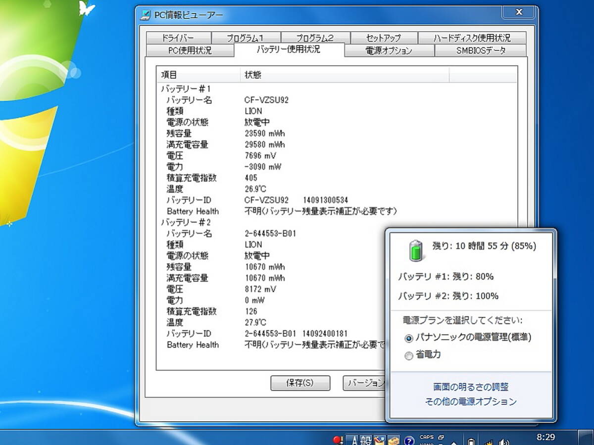Viewport: 594px width, 445px height.
Task: Click the IME 般 conversion mode icon
Action: pos(366,440)
